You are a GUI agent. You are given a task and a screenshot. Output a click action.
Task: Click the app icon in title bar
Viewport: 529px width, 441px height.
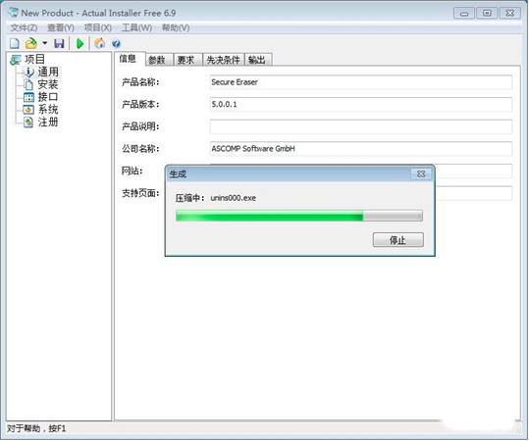(13, 13)
